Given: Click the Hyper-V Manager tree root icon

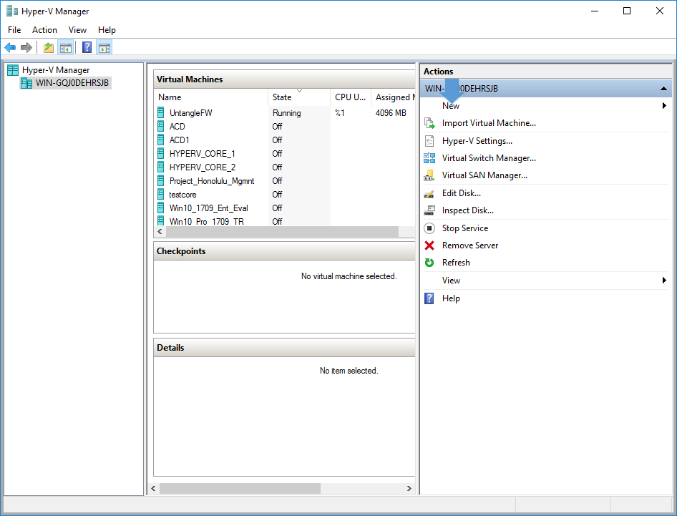Looking at the screenshot, I should pos(13,70).
